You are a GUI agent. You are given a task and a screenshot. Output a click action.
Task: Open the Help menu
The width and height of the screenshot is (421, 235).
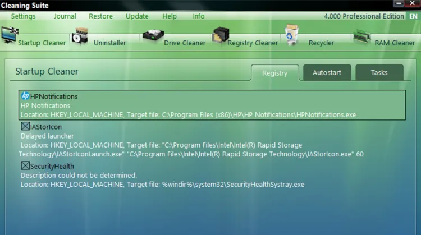(x=170, y=16)
